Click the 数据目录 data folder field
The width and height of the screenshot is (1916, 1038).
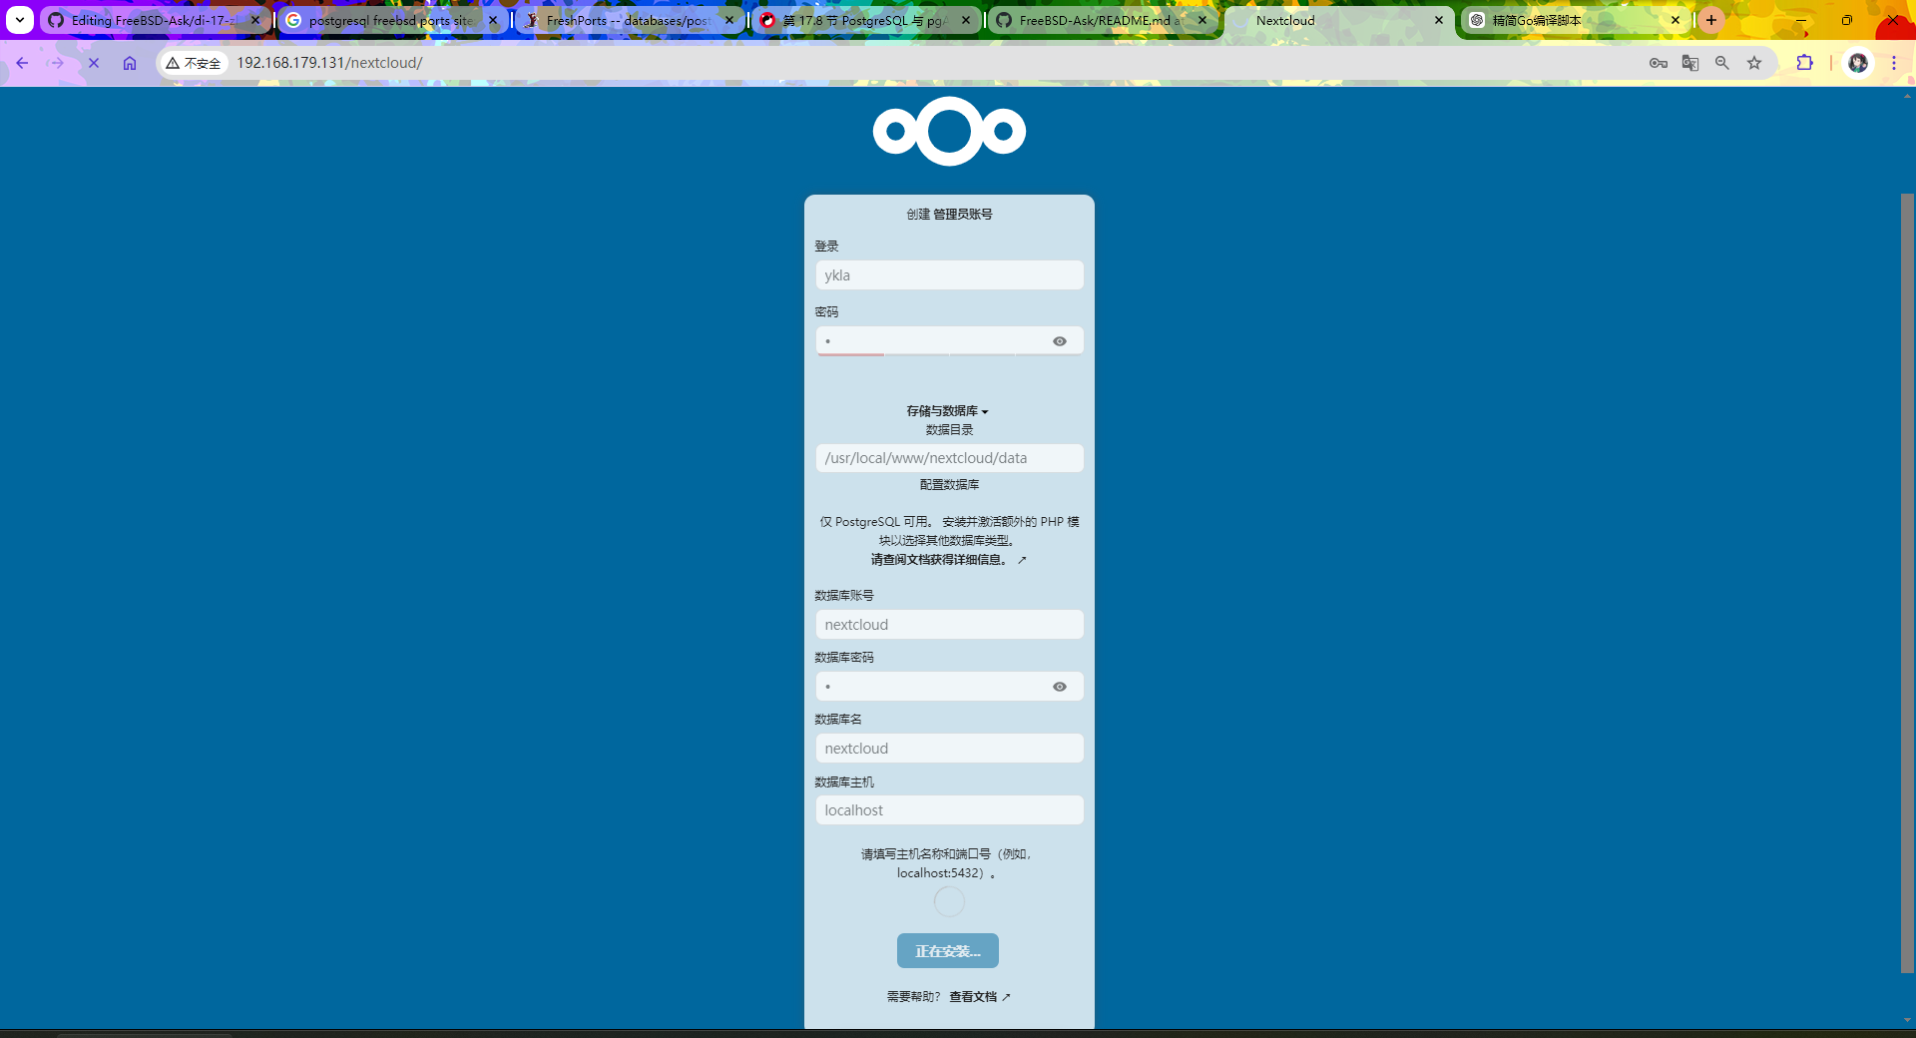(x=949, y=458)
